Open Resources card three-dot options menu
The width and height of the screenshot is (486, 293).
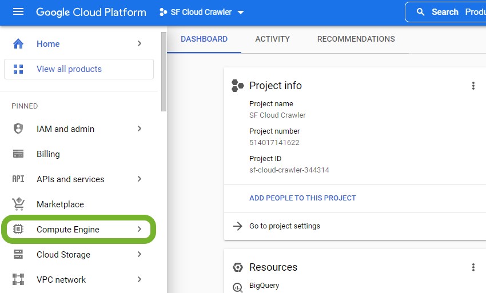[x=473, y=267]
